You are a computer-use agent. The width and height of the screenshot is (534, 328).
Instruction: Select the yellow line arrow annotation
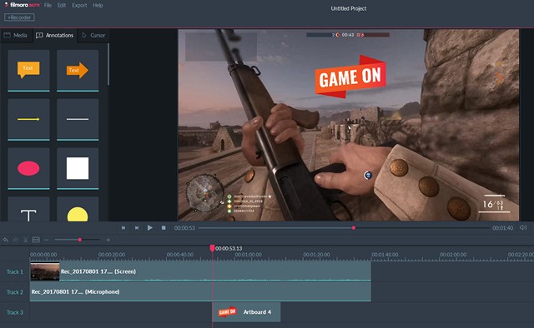click(28, 119)
